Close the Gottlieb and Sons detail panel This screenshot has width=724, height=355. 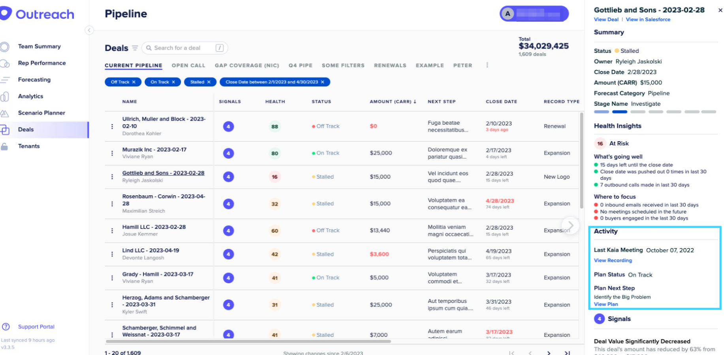(720, 10)
